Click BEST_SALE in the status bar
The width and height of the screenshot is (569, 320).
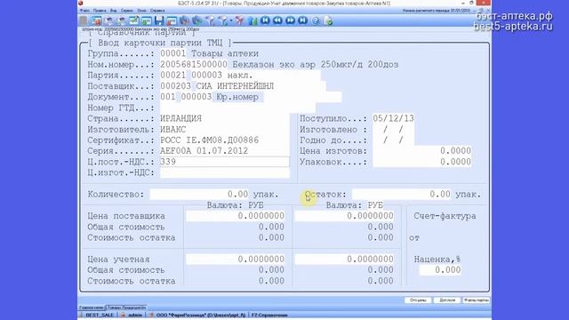(x=100, y=315)
